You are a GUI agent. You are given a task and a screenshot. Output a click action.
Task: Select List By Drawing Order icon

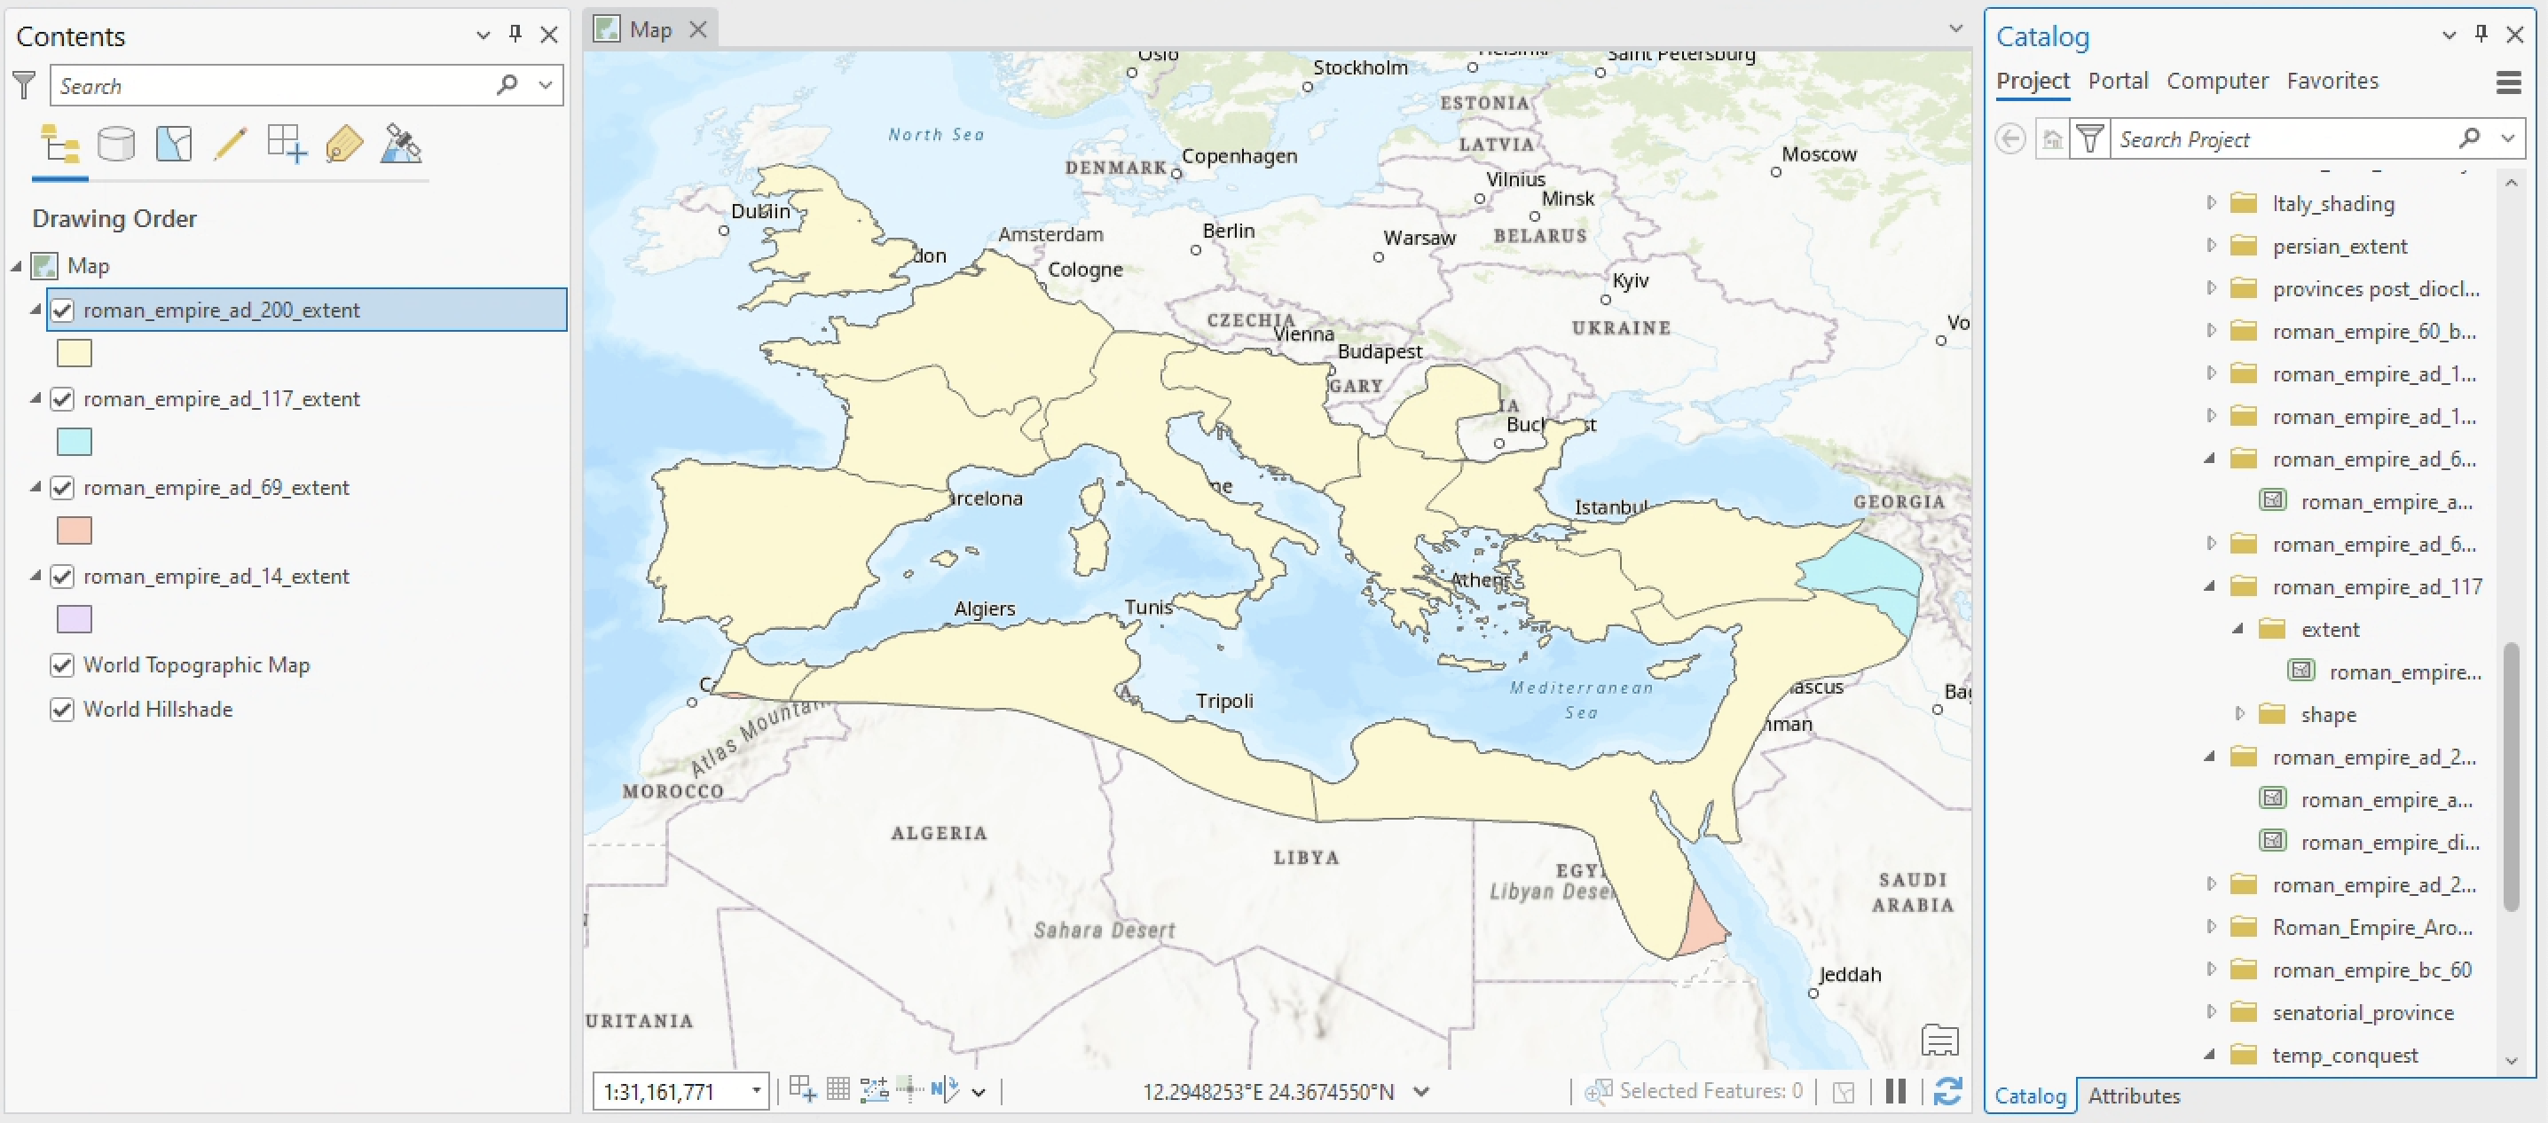[59, 145]
